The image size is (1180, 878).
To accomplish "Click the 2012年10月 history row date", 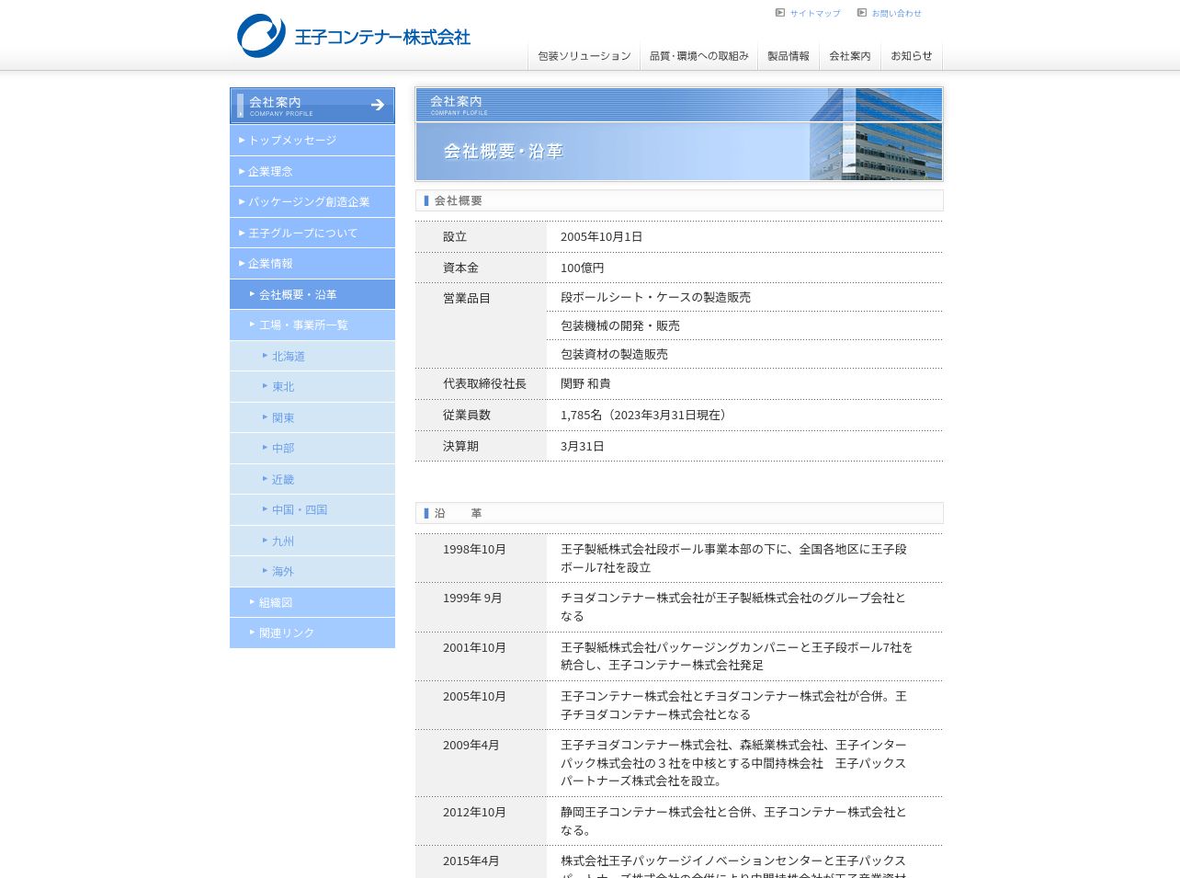I will pyautogui.click(x=474, y=812).
